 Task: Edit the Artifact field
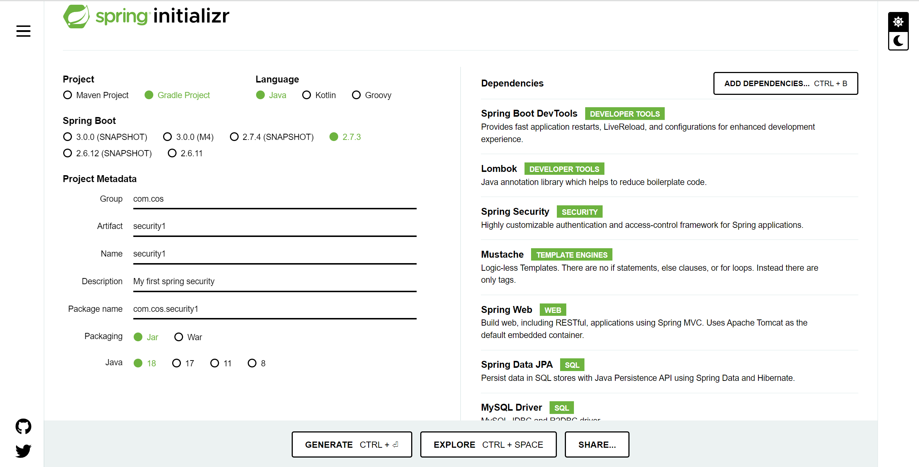point(275,227)
